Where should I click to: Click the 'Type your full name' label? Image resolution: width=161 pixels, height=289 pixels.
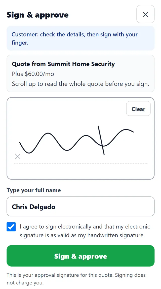click(x=34, y=190)
